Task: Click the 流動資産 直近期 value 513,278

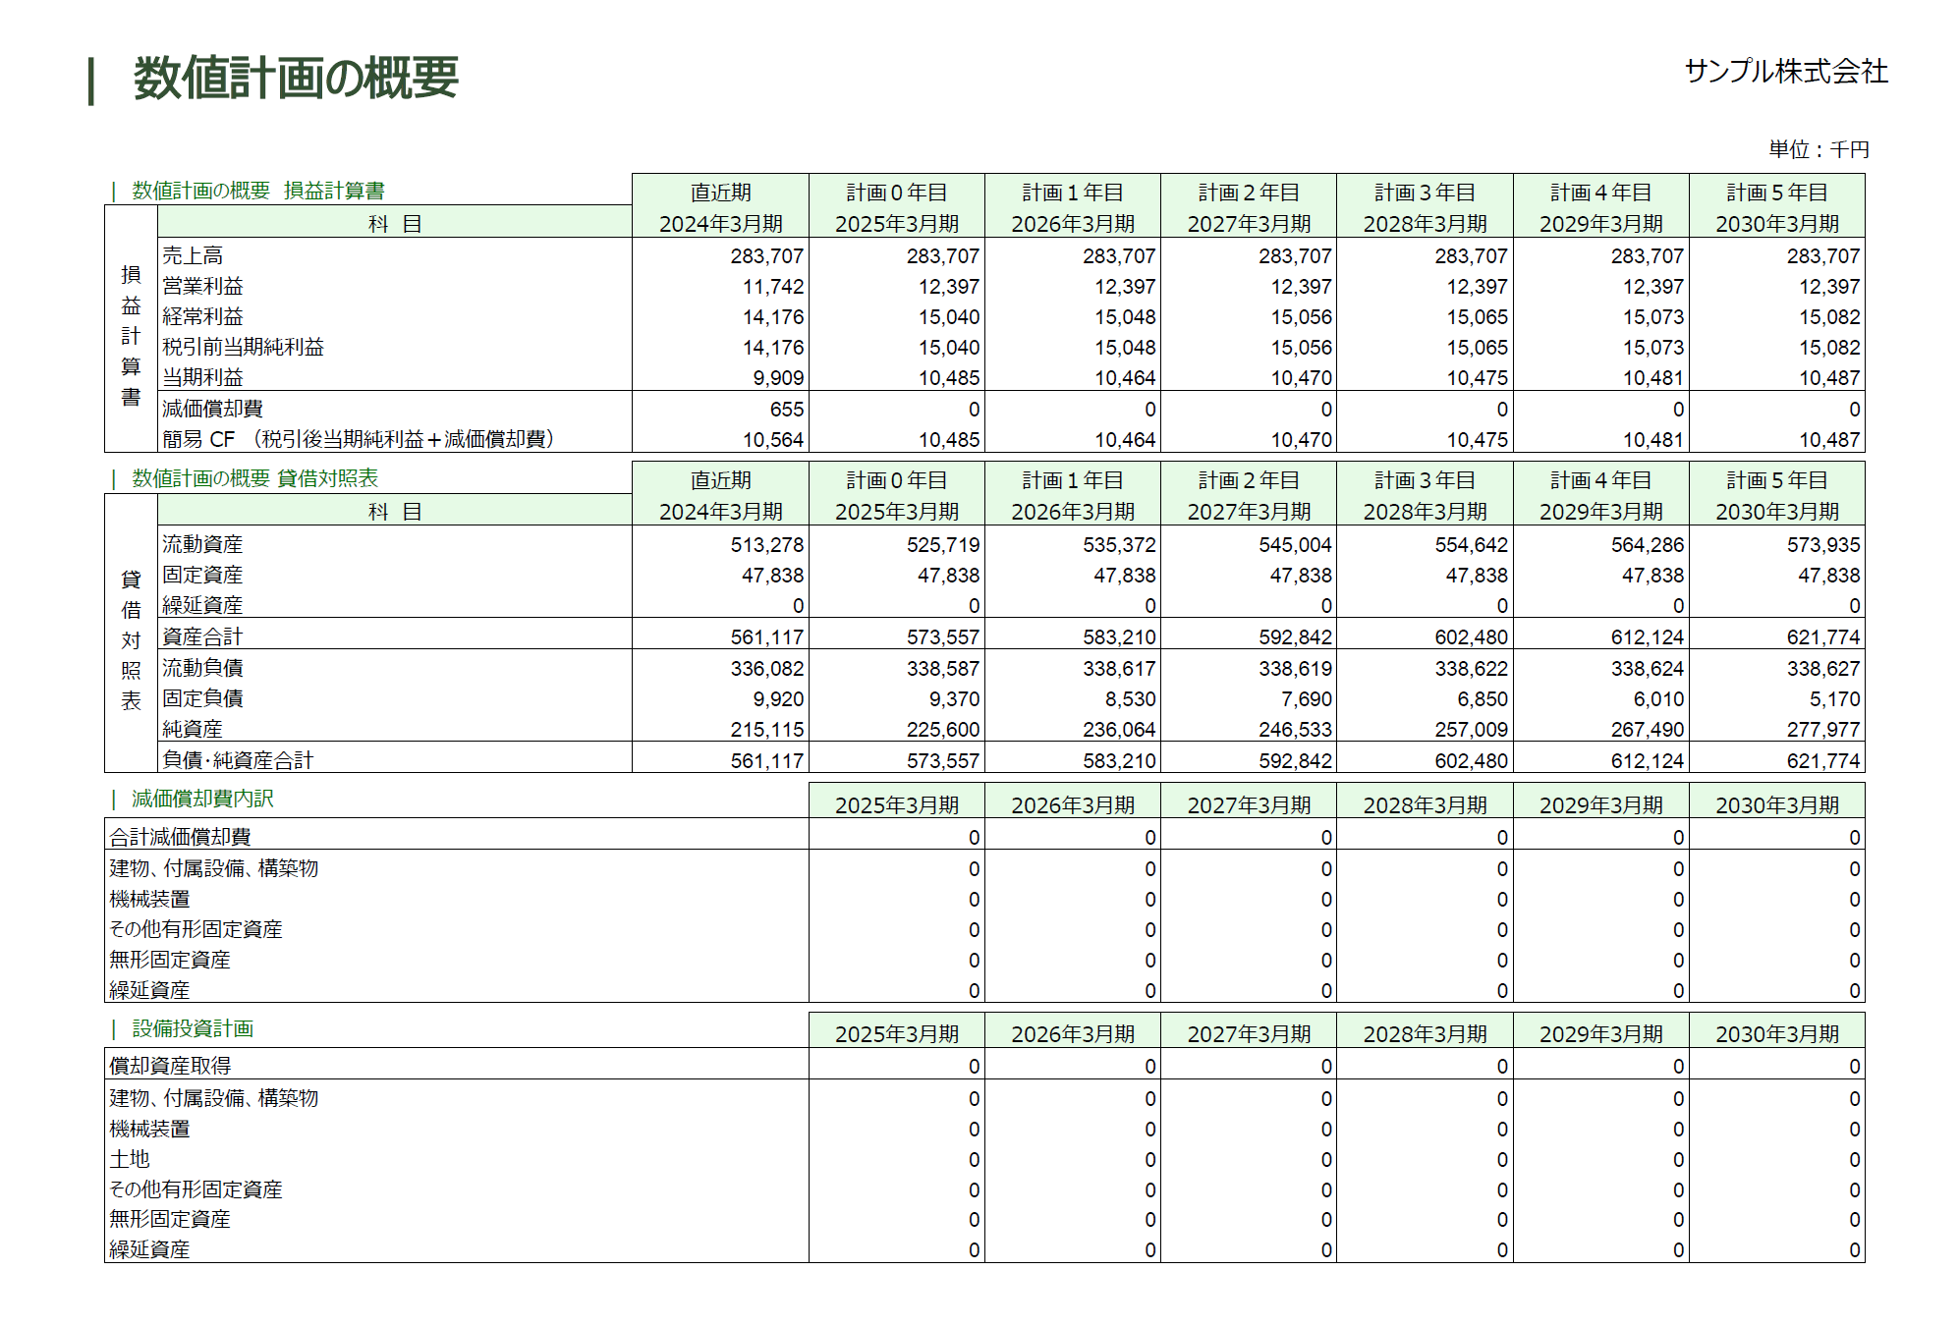Action: point(766,545)
